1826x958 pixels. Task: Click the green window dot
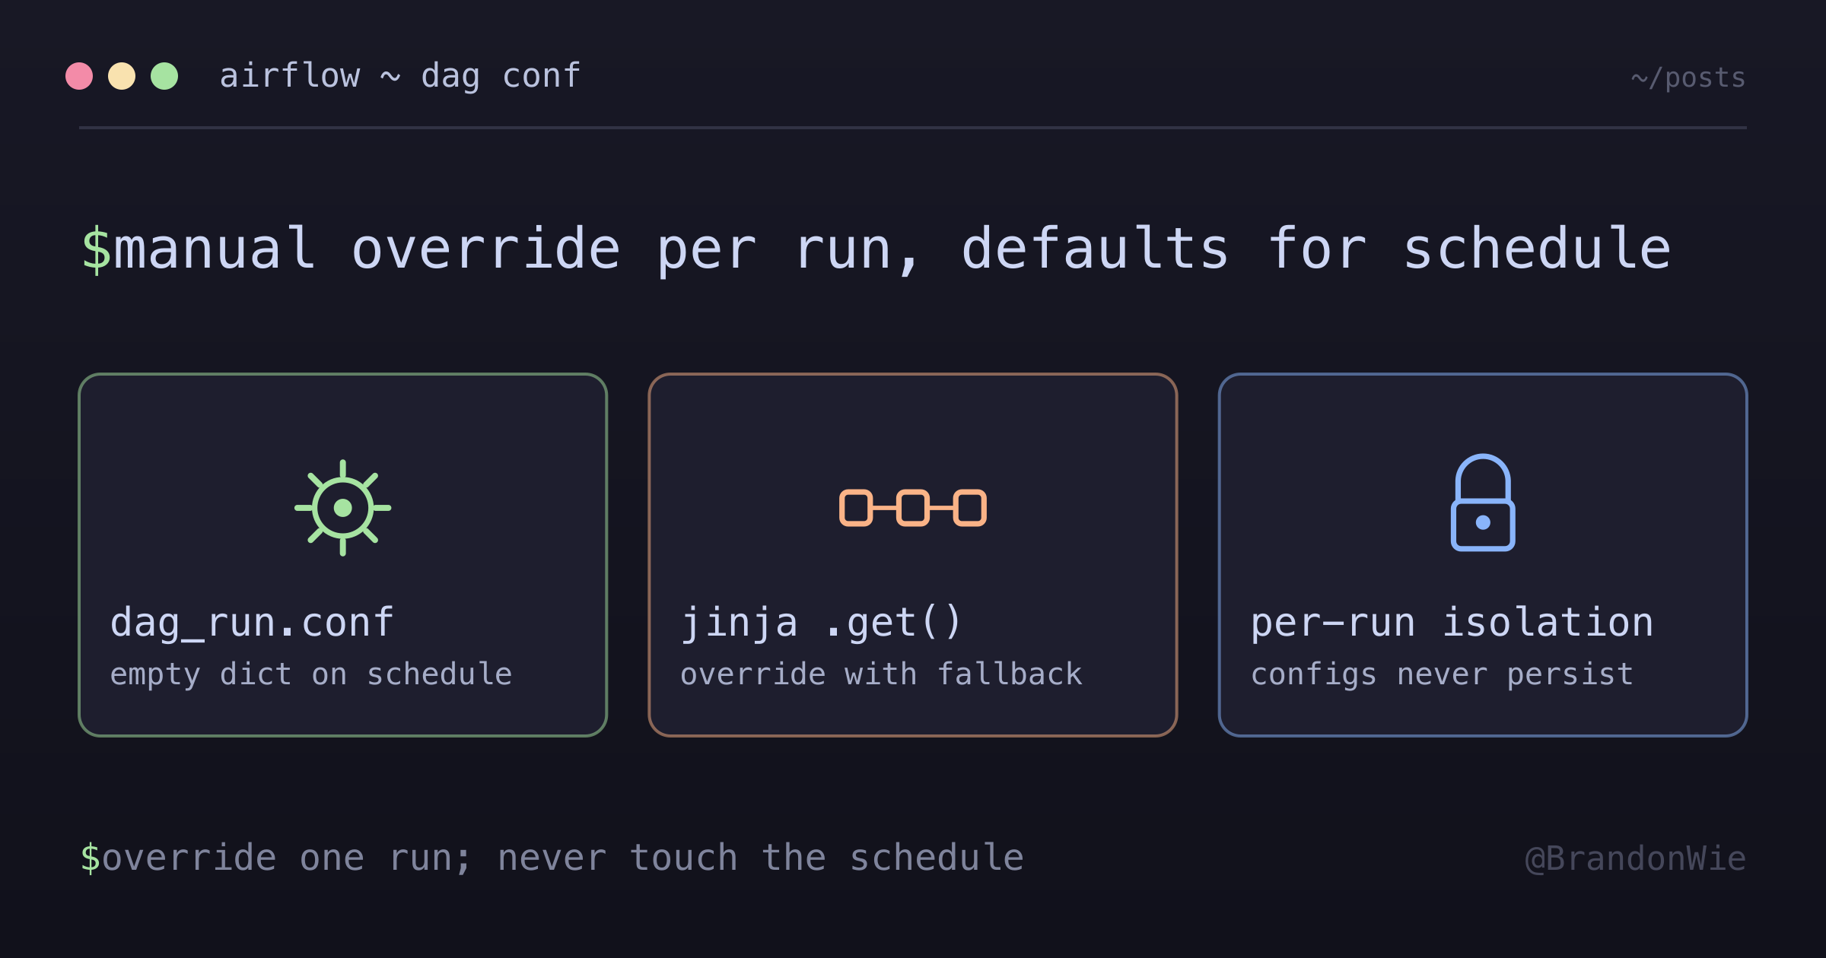tap(164, 76)
